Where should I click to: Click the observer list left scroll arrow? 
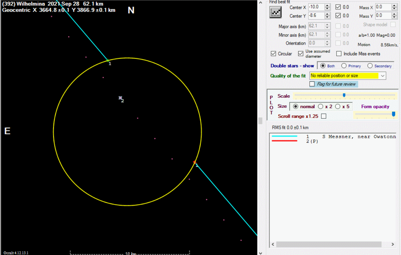point(273,244)
